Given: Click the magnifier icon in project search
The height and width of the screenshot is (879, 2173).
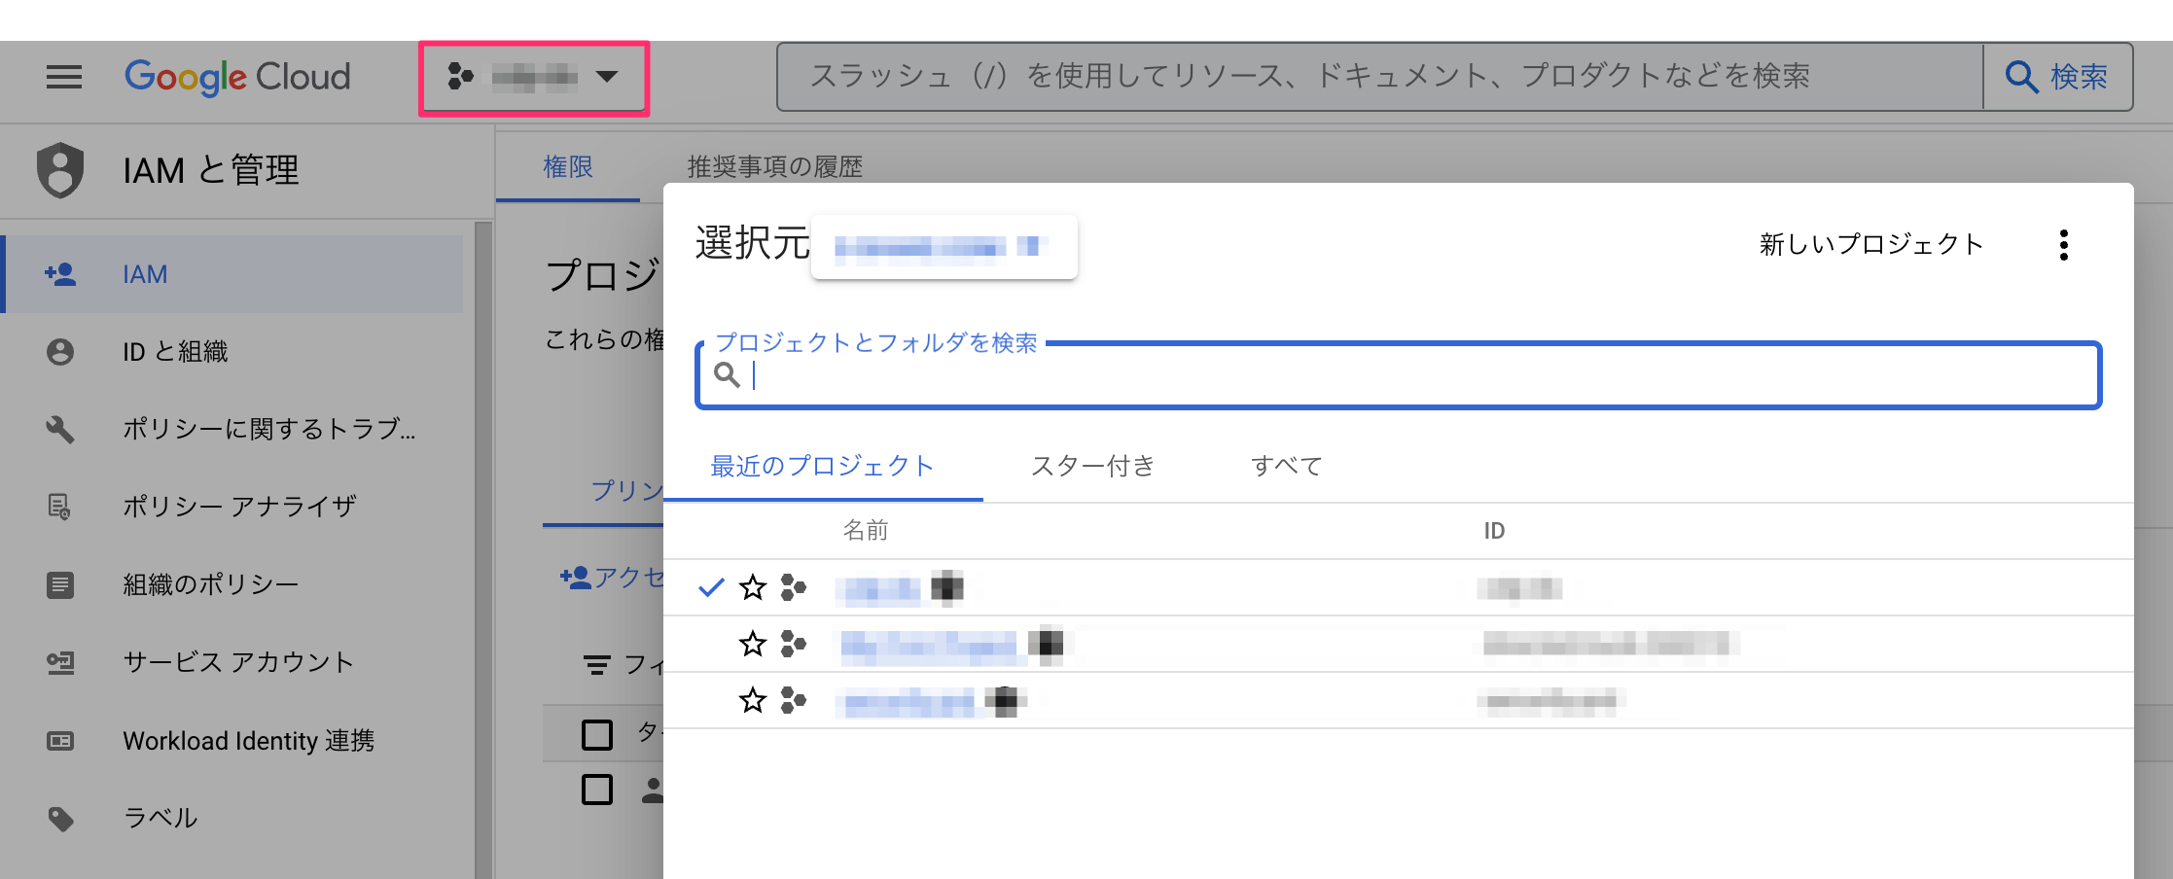Looking at the screenshot, I should (727, 374).
